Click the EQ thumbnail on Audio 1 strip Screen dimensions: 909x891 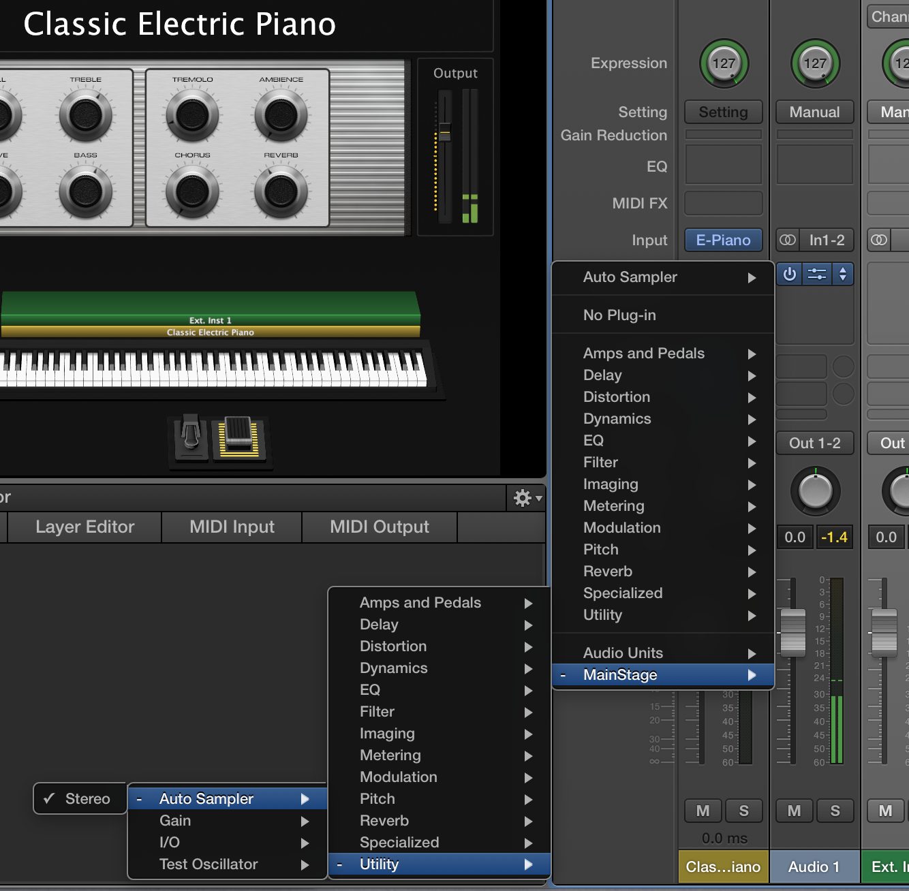tap(815, 164)
